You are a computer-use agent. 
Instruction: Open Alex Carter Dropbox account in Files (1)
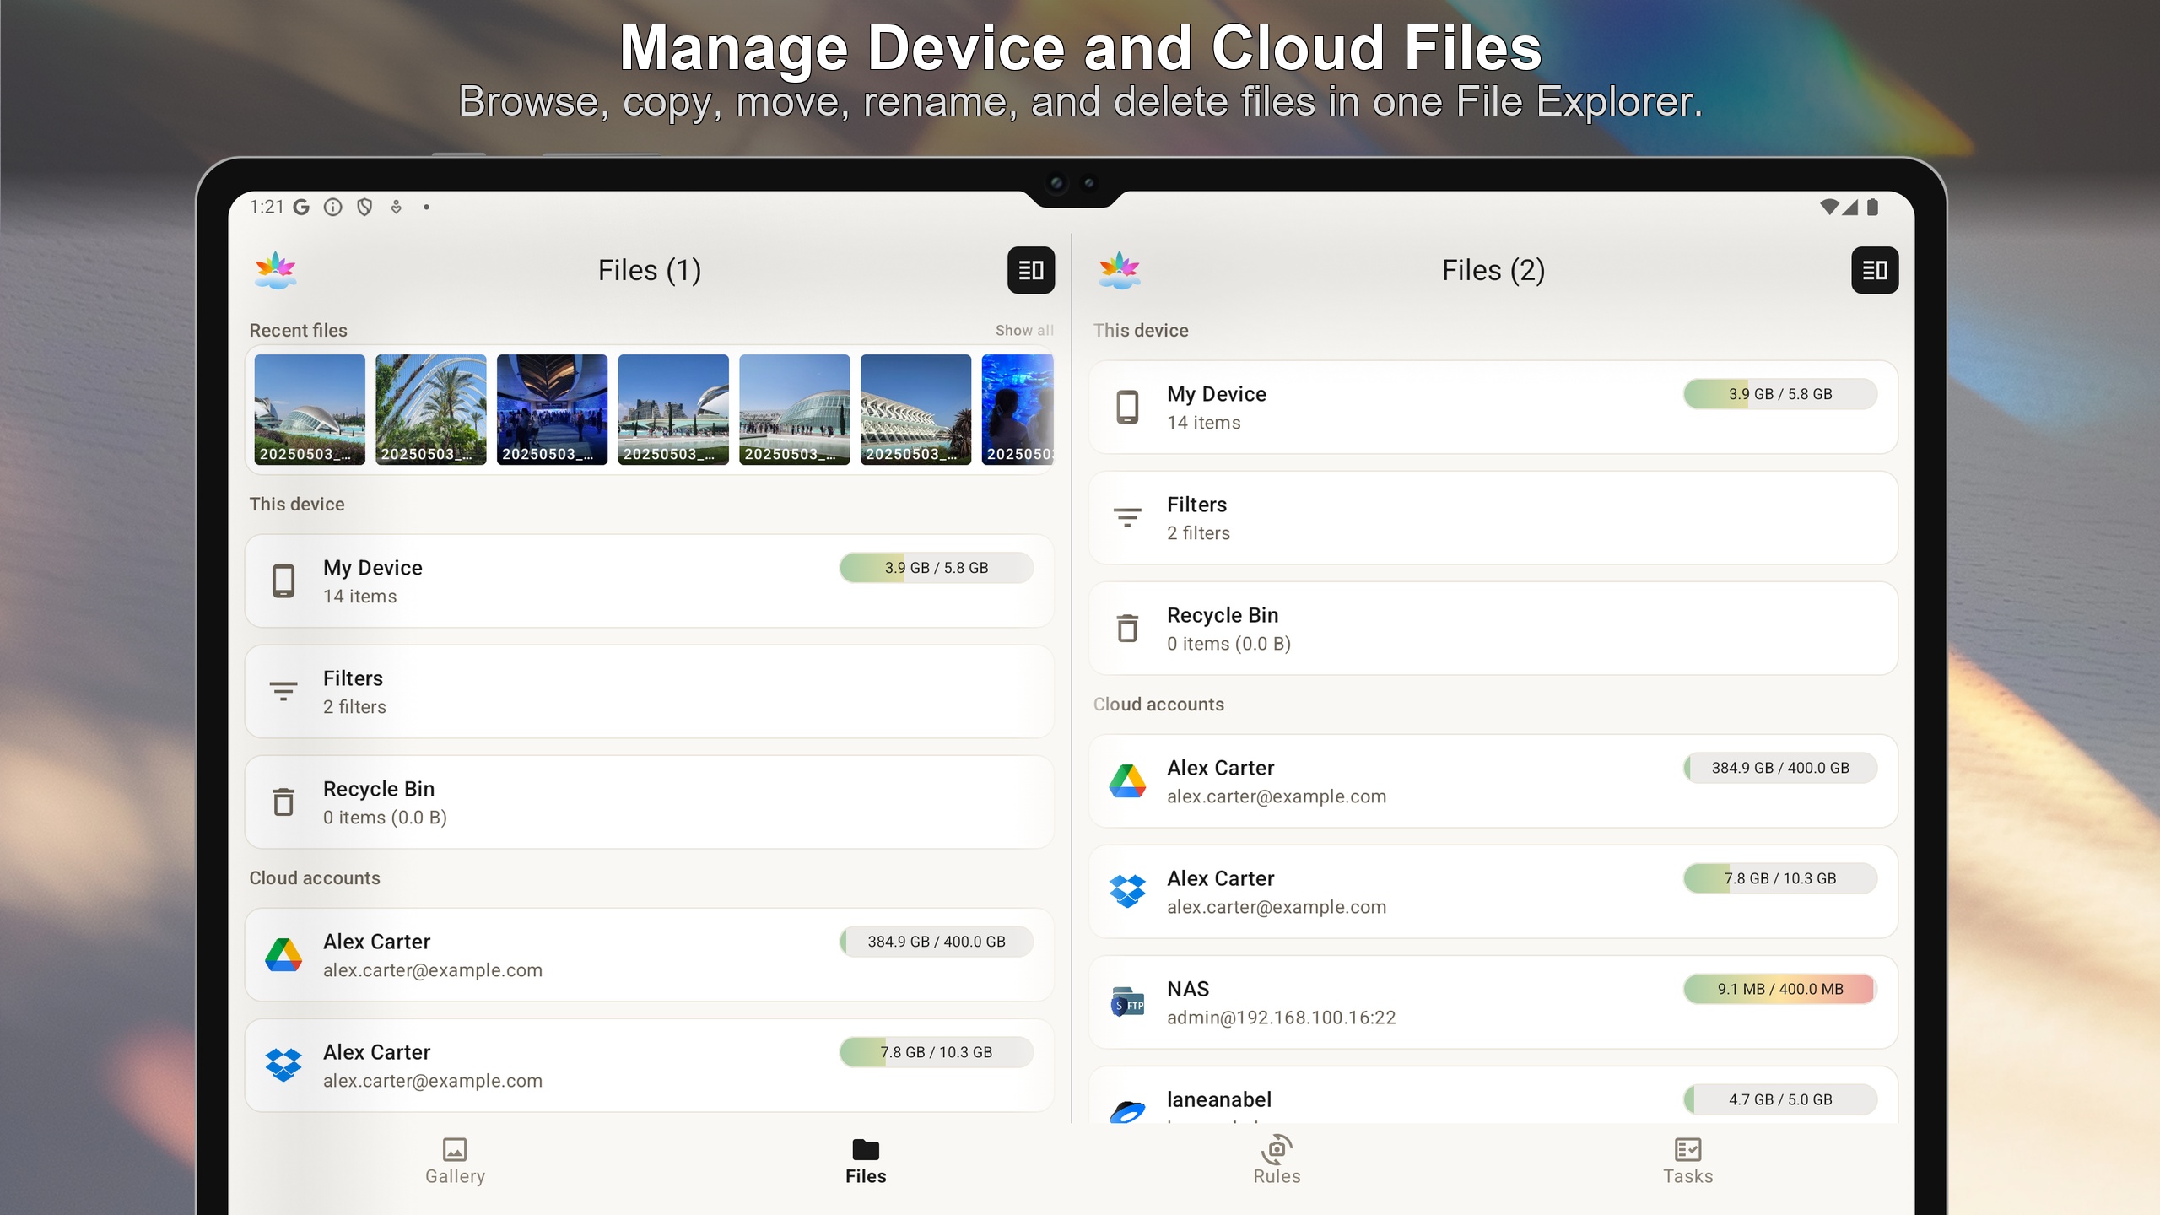pyautogui.click(x=649, y=1065)
